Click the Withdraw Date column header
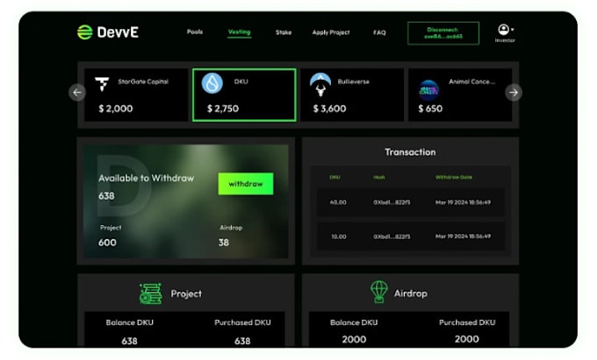Viewport: 597px width, 360px height. (454, 177)
